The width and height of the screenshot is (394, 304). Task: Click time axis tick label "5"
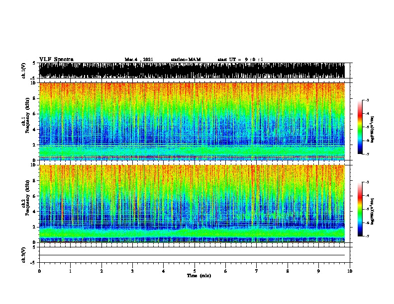pos(195,271)
